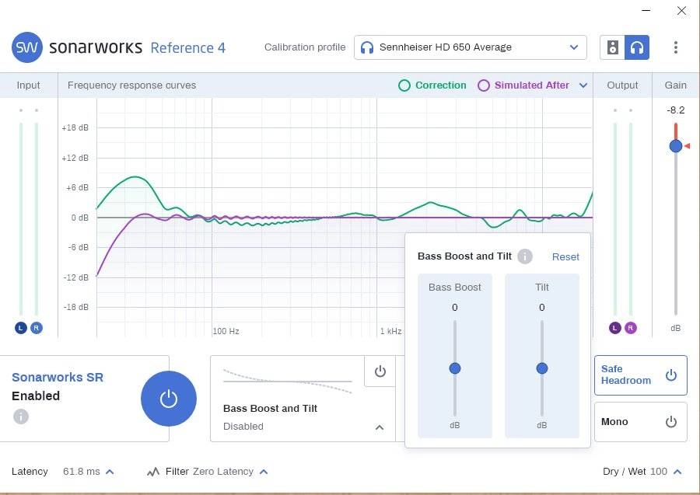Click the Disabled status under Bass Boost and Tilt
Image resolution: width=700 pixels, height=495 pixels.
tap(243, 427)
